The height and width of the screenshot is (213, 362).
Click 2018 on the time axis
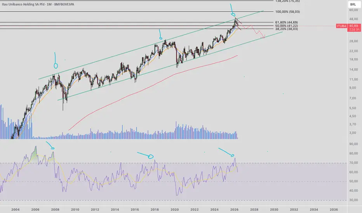[155, 210]
